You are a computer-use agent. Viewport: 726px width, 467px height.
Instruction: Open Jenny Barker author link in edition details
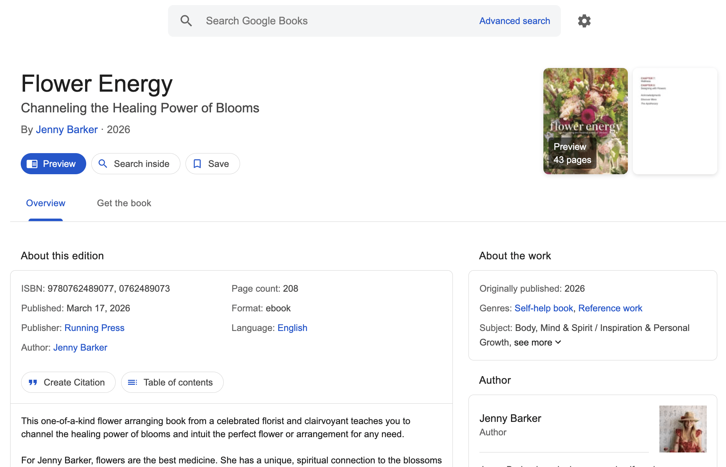[x=80, y=347]
